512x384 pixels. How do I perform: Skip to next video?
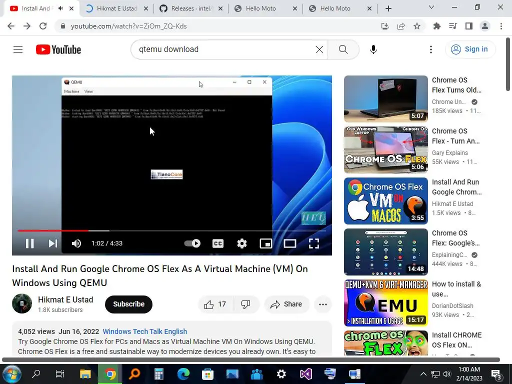coord(53,243)
